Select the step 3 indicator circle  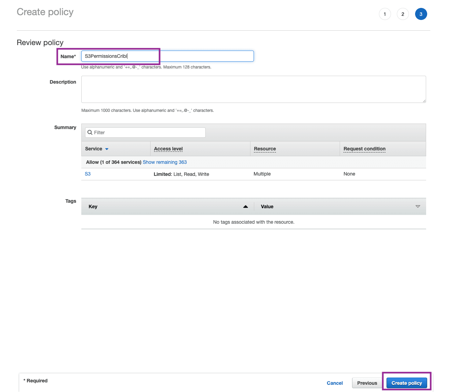click(421, 14)
